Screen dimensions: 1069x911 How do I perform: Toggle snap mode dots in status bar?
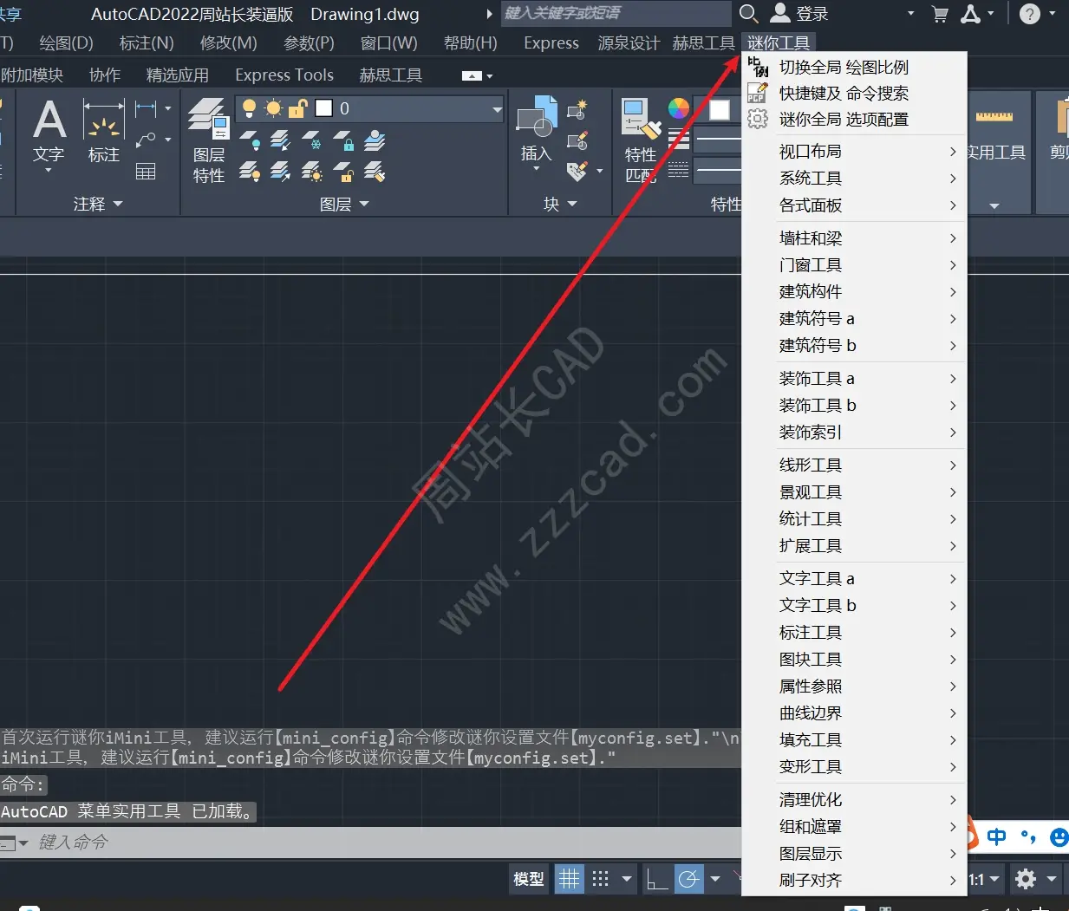(600, 879)
